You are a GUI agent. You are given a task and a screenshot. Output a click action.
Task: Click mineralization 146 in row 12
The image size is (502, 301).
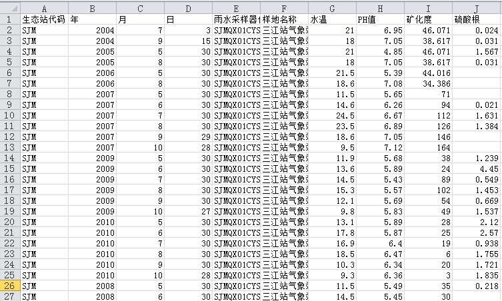click(x=429, y=137)
